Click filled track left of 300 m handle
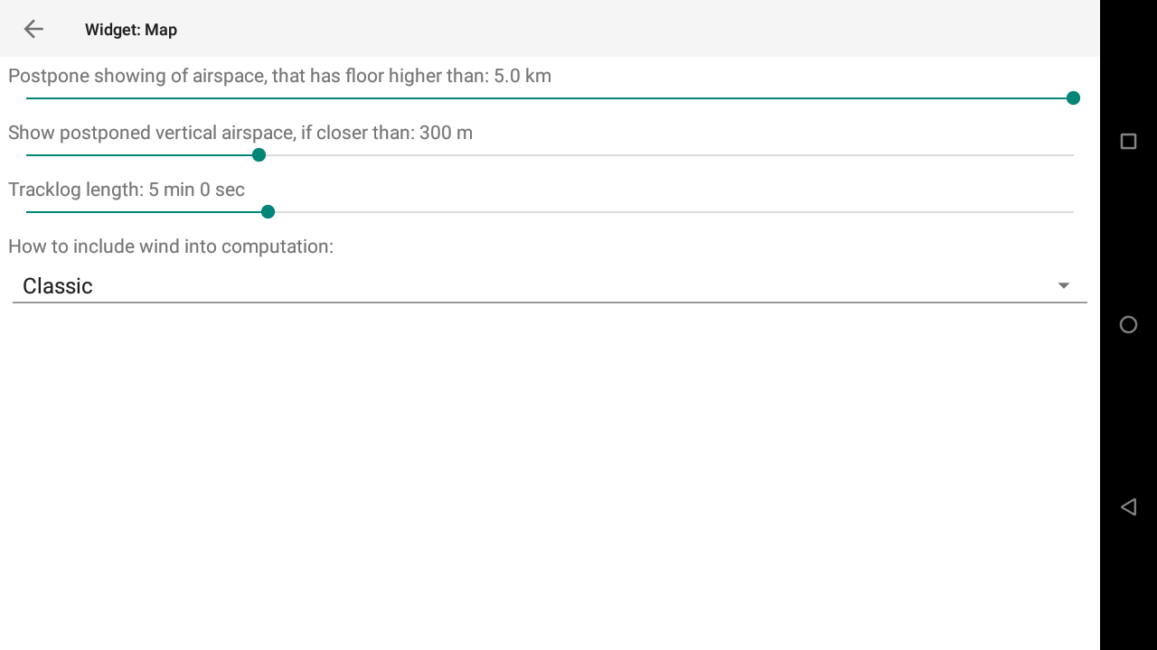This screenshot has height=650, width=1157. pos(140,155)
